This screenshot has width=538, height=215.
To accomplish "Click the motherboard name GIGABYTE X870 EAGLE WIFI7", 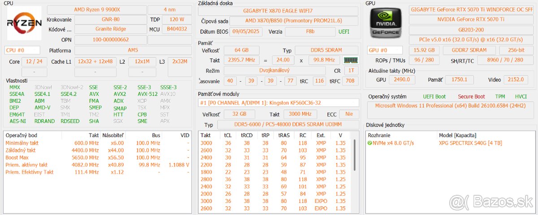I will tap(278, 10).
